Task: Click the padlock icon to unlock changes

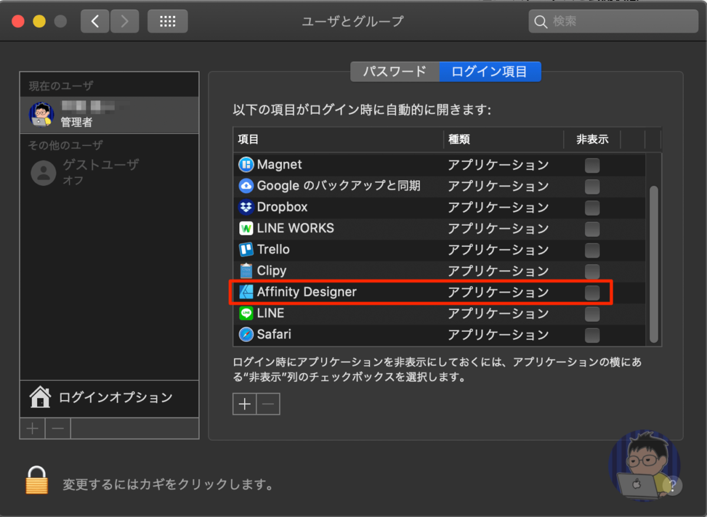Action: pyautogui.click(x=37, y=480)
